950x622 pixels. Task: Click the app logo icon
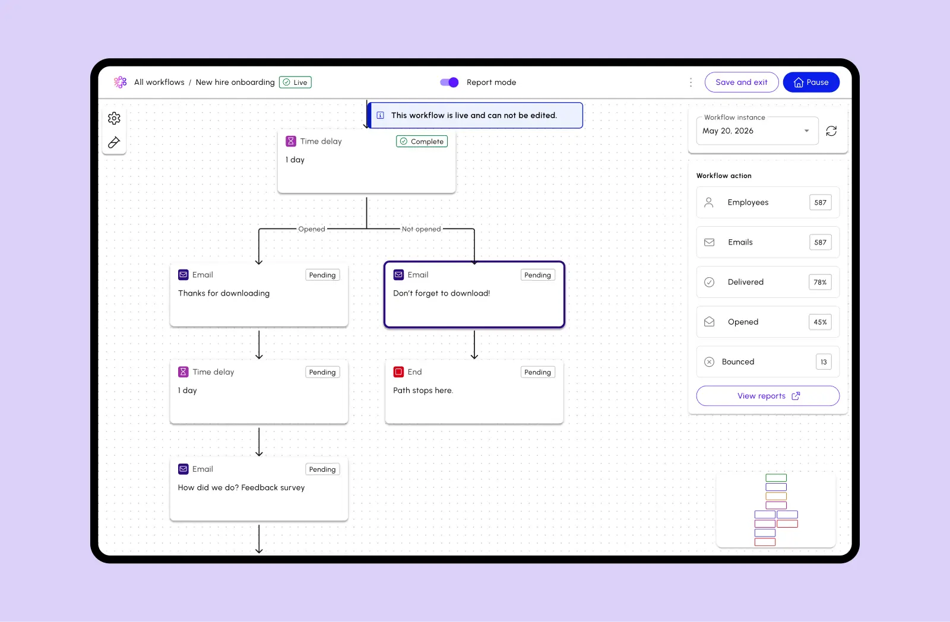pyautogui.click(x=121, y=82)
